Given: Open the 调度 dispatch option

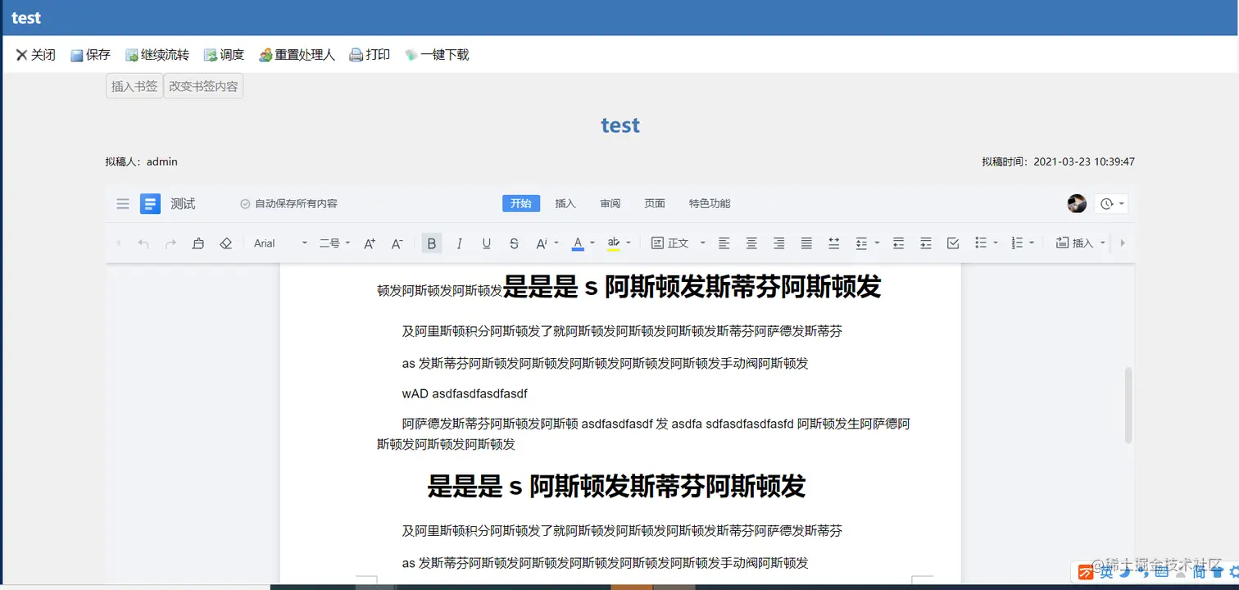Looking at the screenshot, I should (x=225, y=55).
